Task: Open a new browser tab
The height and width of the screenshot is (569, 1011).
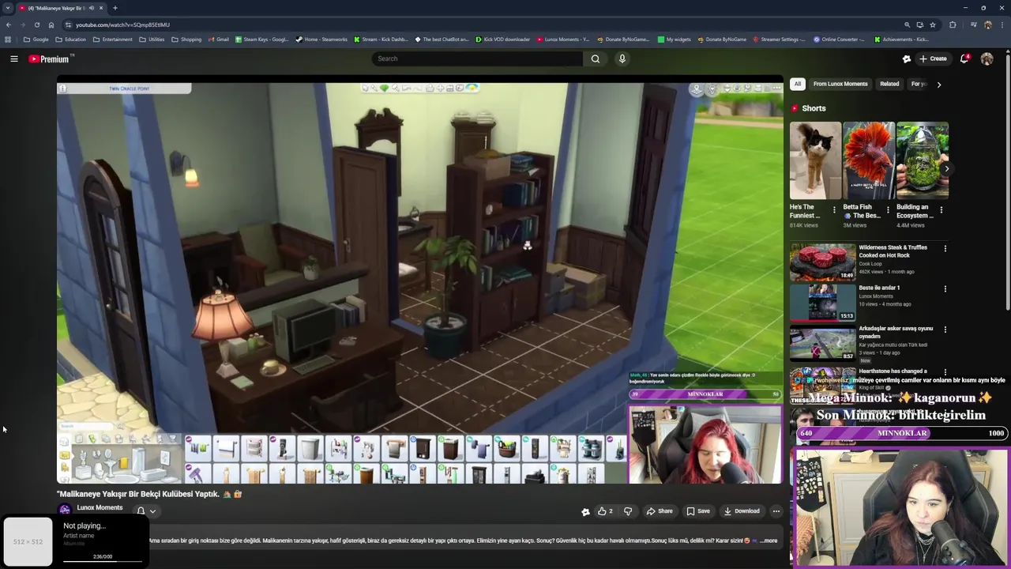Action: click(115, 8)
